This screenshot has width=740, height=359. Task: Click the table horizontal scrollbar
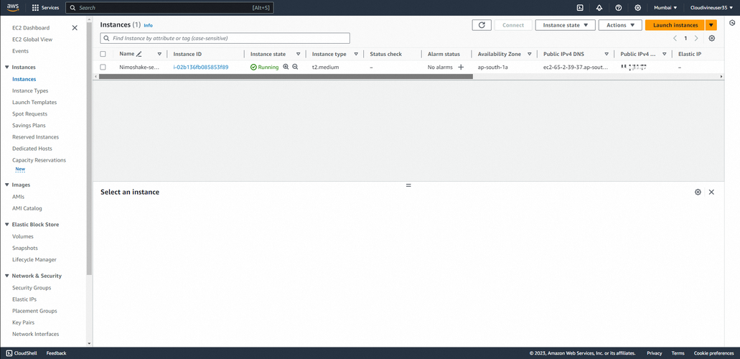point(286,76)
